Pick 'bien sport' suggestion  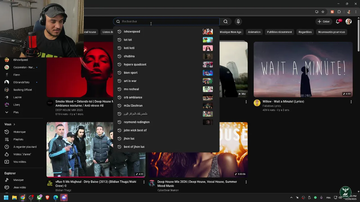[166, 73]
